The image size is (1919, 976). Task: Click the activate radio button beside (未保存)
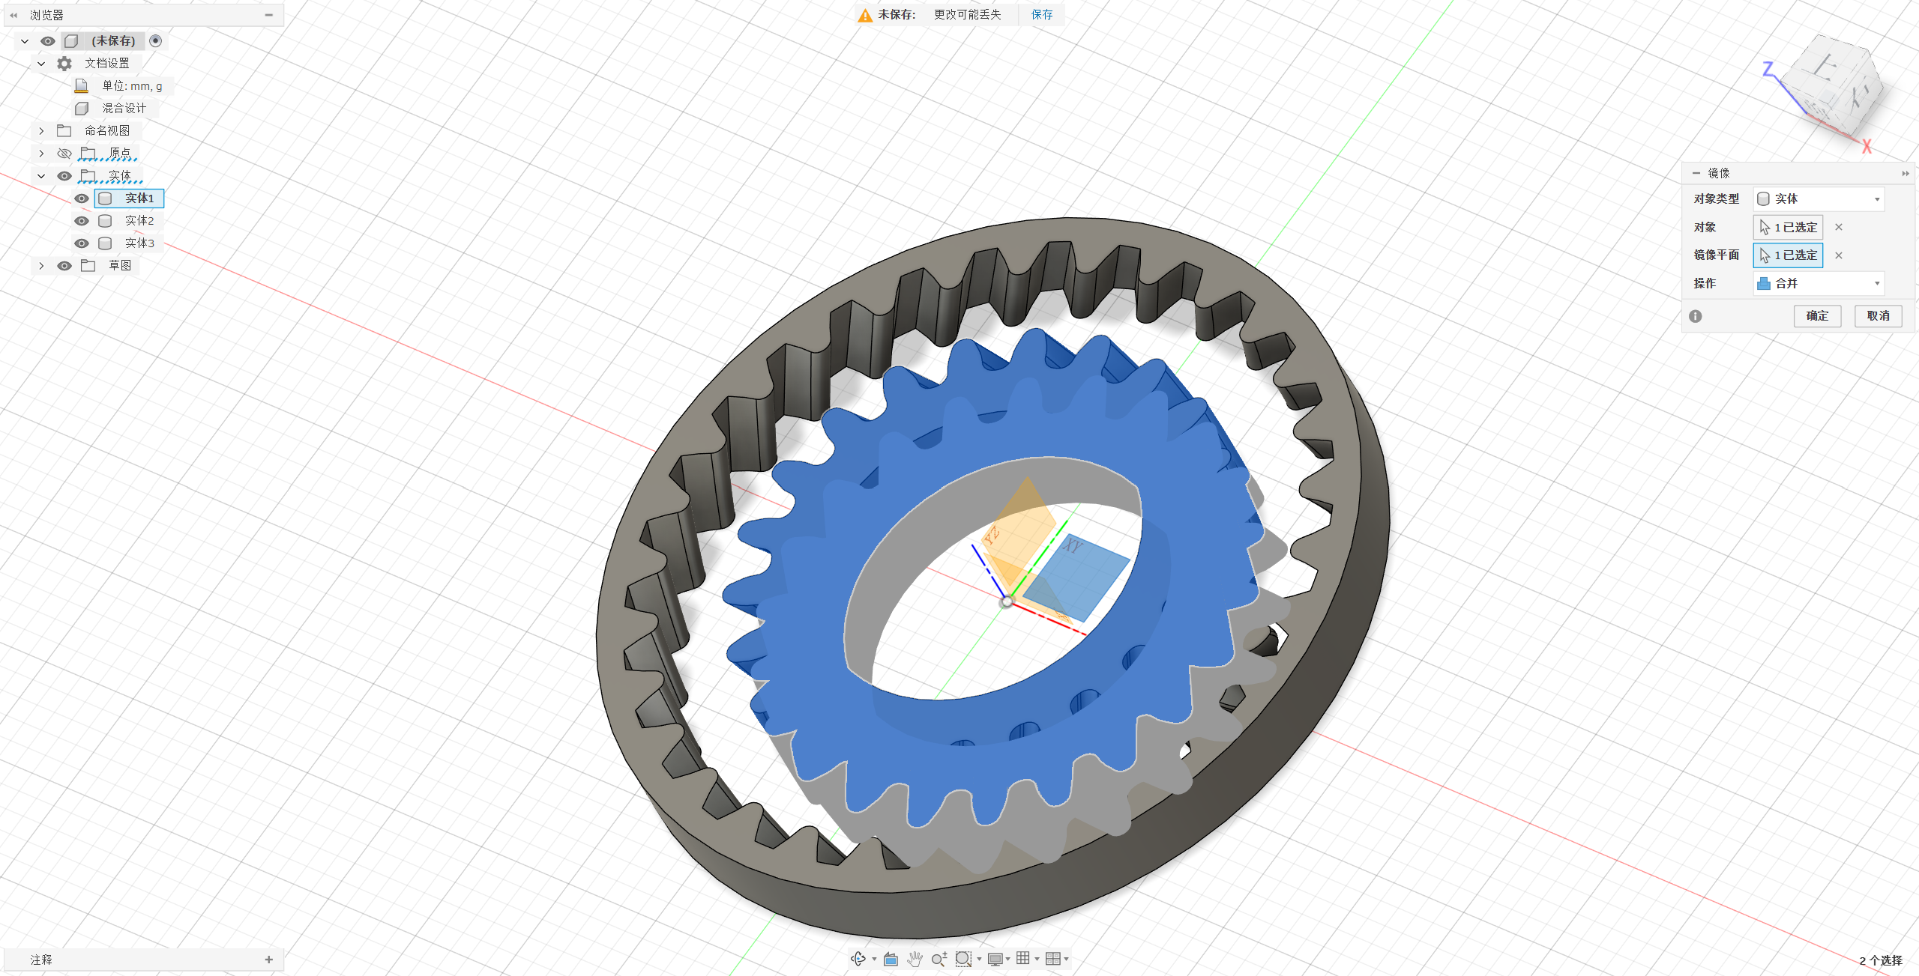(x=155, y=41)
